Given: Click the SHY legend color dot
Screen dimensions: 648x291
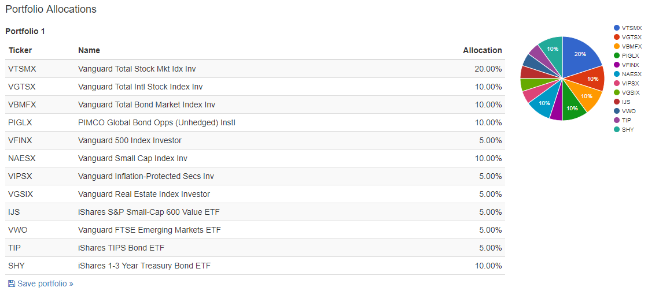Looking at the screenshot, I should (x=616, y=129).
